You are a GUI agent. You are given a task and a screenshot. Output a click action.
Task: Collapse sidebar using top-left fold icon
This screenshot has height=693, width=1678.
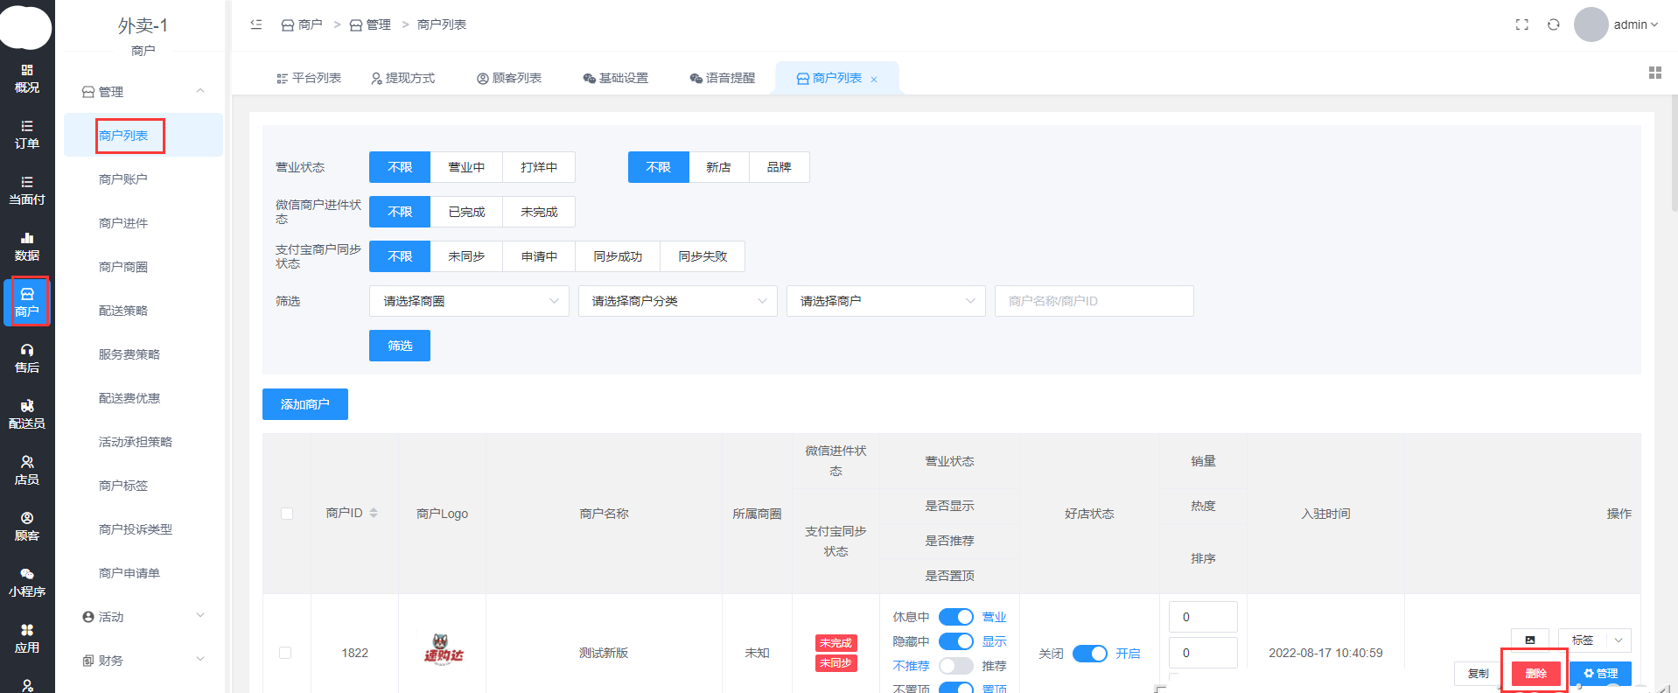(256, 24)
